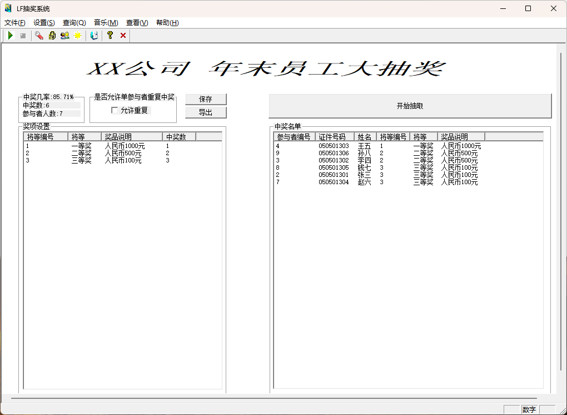The image size is (567, 415).
Task: Open help via yellow question mark icon
Action: [x=110, y=36]
